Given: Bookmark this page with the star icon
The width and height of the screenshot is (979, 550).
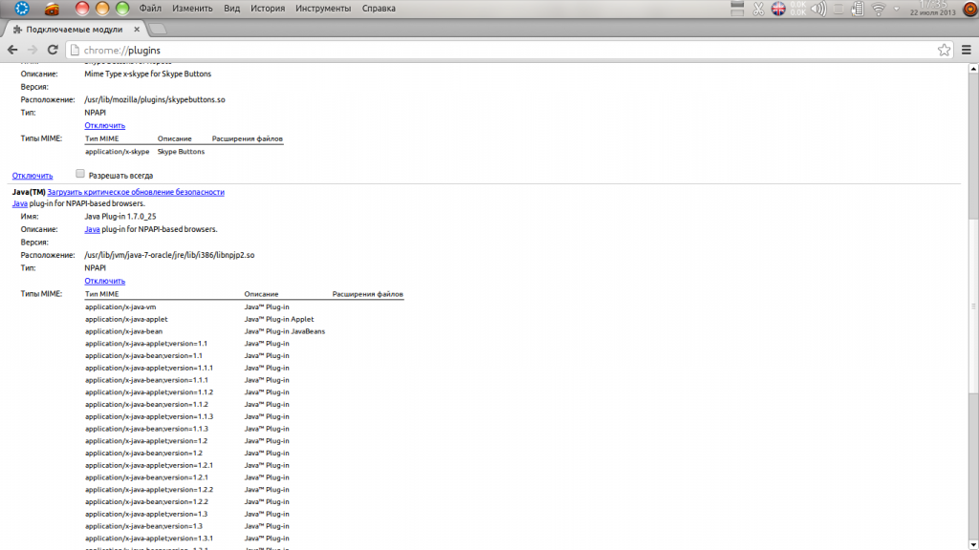Looking at the screenshot, I should click(x=944, y=50).
